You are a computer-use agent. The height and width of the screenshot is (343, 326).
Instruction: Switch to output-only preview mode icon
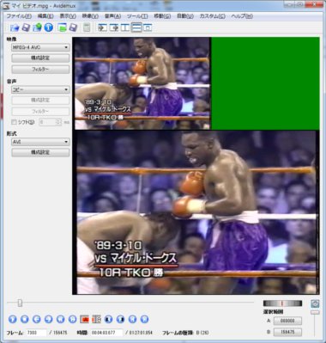[x=113, y=28]
